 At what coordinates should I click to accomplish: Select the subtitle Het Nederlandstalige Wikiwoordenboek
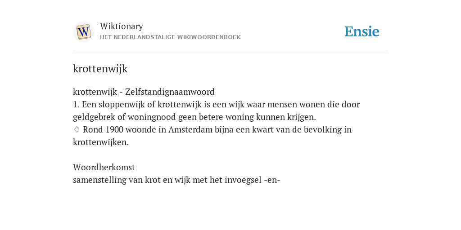(x=170, y=37)
